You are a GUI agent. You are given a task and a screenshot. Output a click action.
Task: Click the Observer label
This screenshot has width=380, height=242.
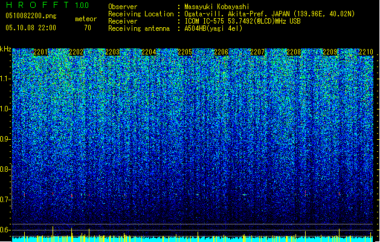pos(123,7)
